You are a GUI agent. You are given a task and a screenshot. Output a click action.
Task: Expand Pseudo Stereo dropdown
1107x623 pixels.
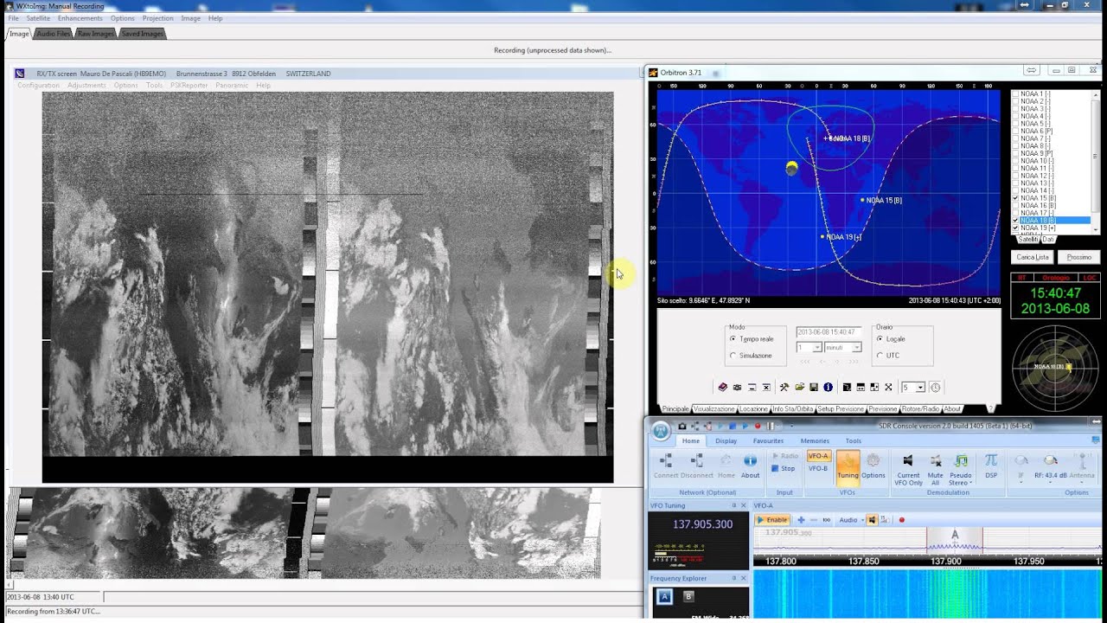click(970, 483)
